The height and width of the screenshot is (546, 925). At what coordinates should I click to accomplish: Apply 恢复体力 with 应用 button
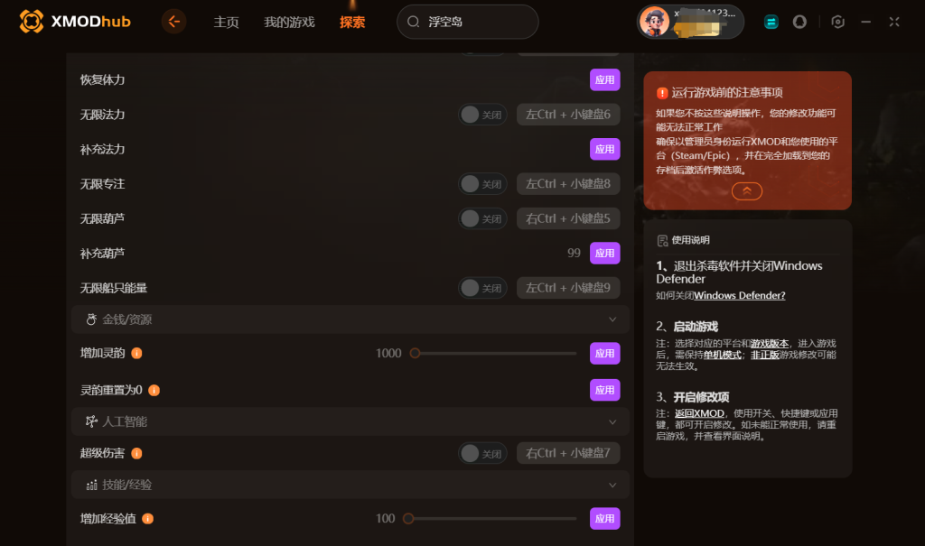[x=604, y=79]
